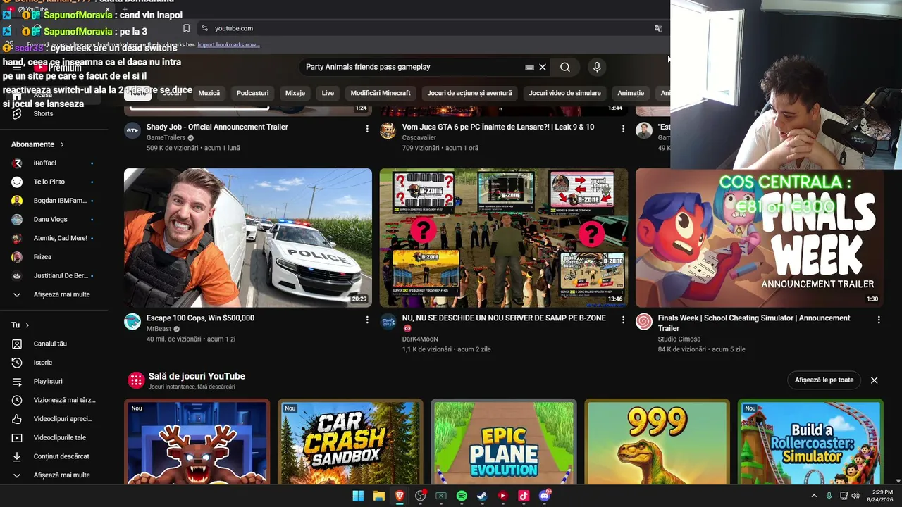Play the B-ZONE SAMP server video thumbnail
902x507 pixels.
click(x=504, y=237)
